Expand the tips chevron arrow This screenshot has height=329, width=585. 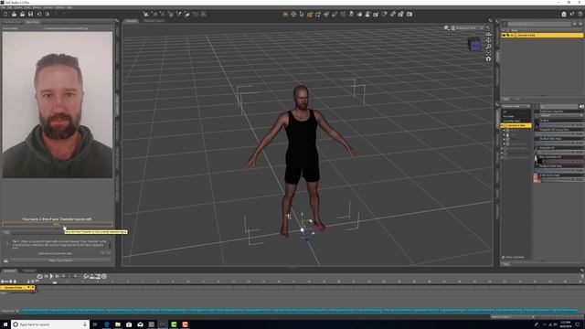tap(6, 243)
